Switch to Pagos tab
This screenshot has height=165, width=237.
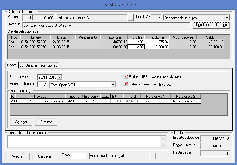click(x=12, y=65)
